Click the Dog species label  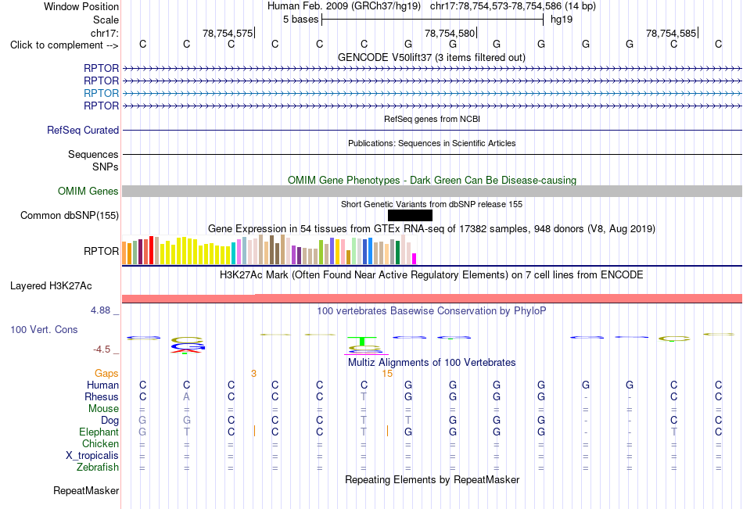(x=109, y=421)
